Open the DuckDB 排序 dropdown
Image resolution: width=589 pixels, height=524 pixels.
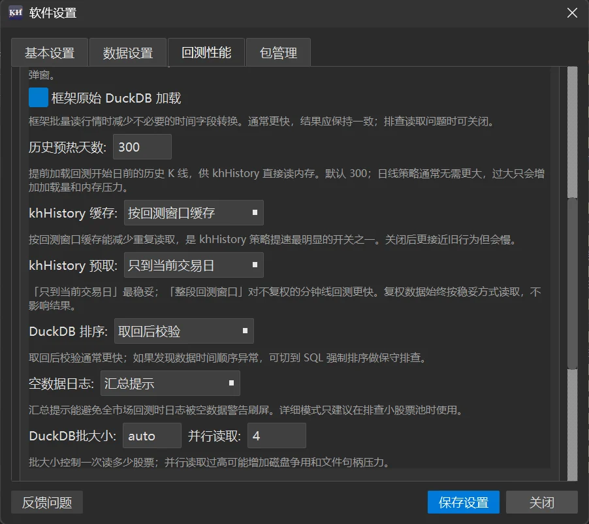(x=183, y=331)
